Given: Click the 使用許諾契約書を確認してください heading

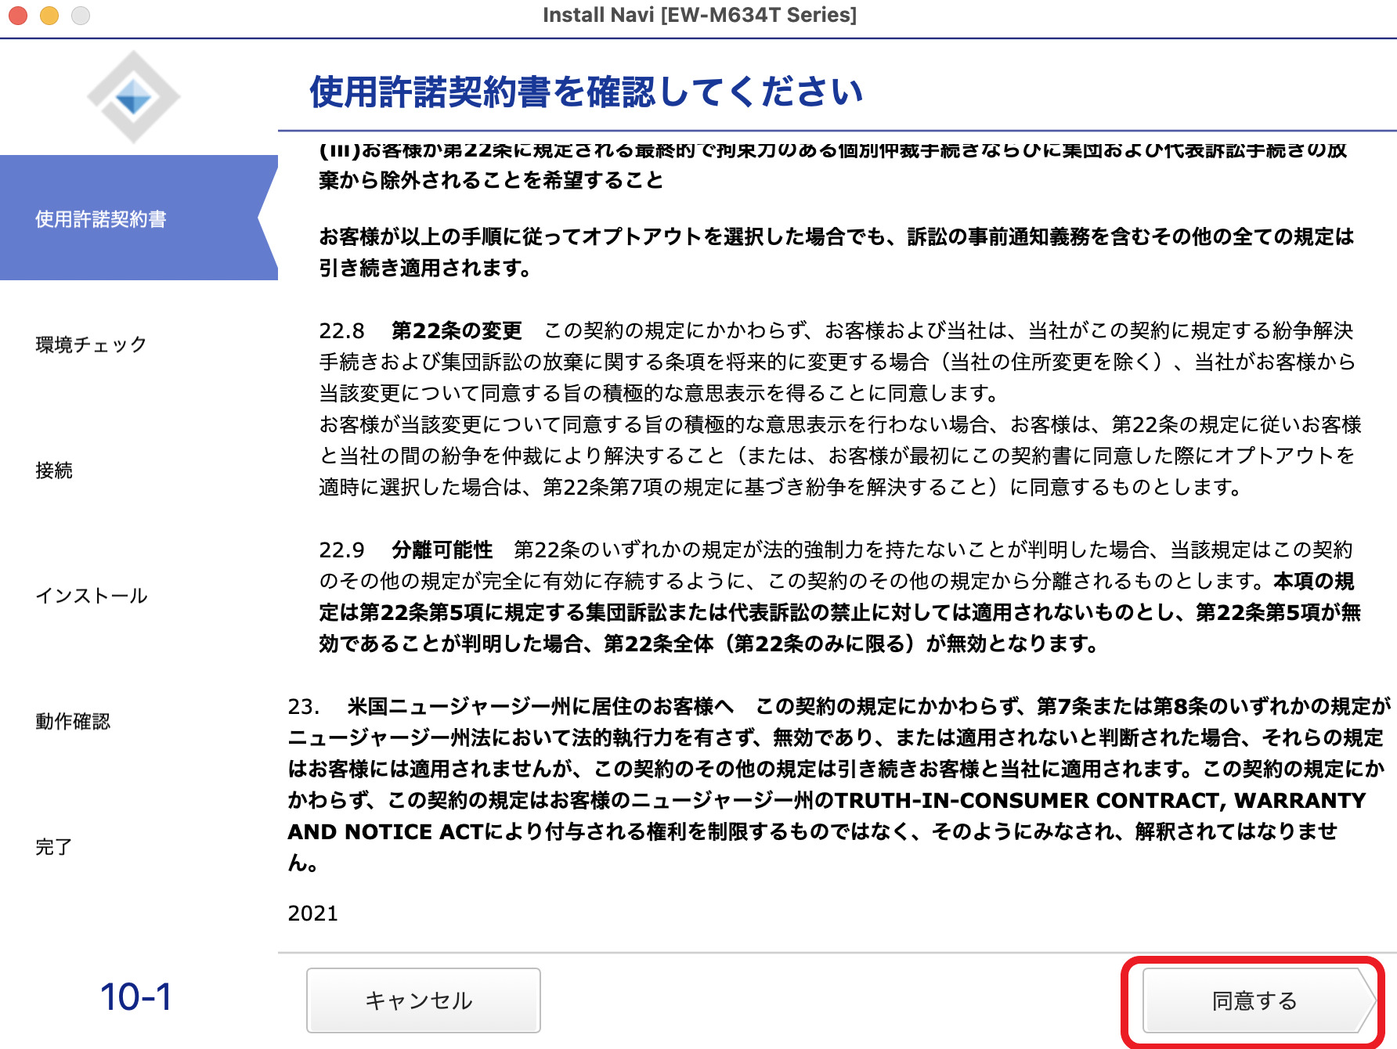Looking at the screenshot, I should [586, 92].
